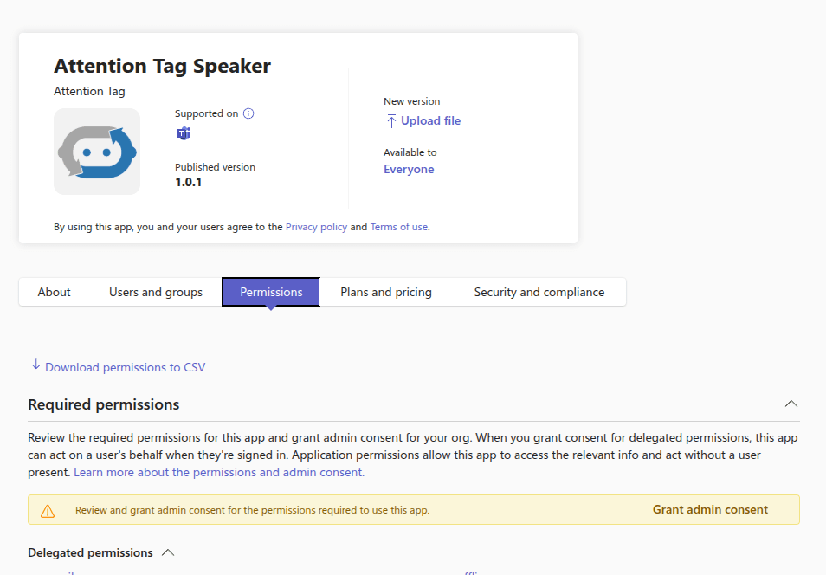Switch to the Users and groups tab
This screenshot has height=575, width=826.
coord(156,292)
